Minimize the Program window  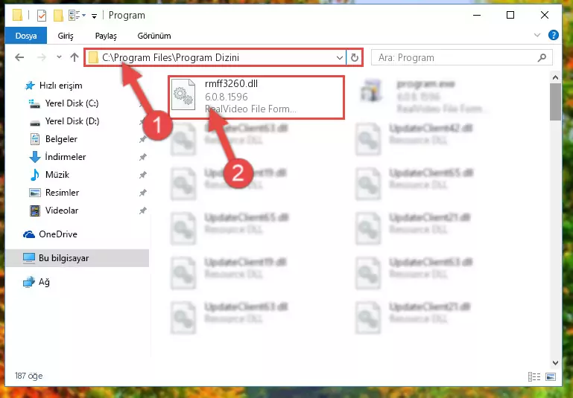(477, 15)
